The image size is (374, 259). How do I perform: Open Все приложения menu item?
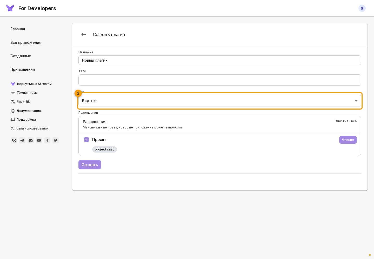pyautogui.click(x=26, y=42)
